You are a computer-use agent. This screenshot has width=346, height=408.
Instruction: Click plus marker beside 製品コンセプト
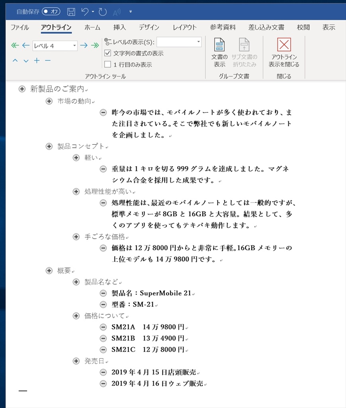click(49, 146)
